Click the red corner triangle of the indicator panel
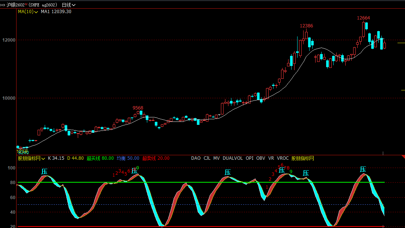405x228 pixels. pyautogui.click(x=403, y=156)
